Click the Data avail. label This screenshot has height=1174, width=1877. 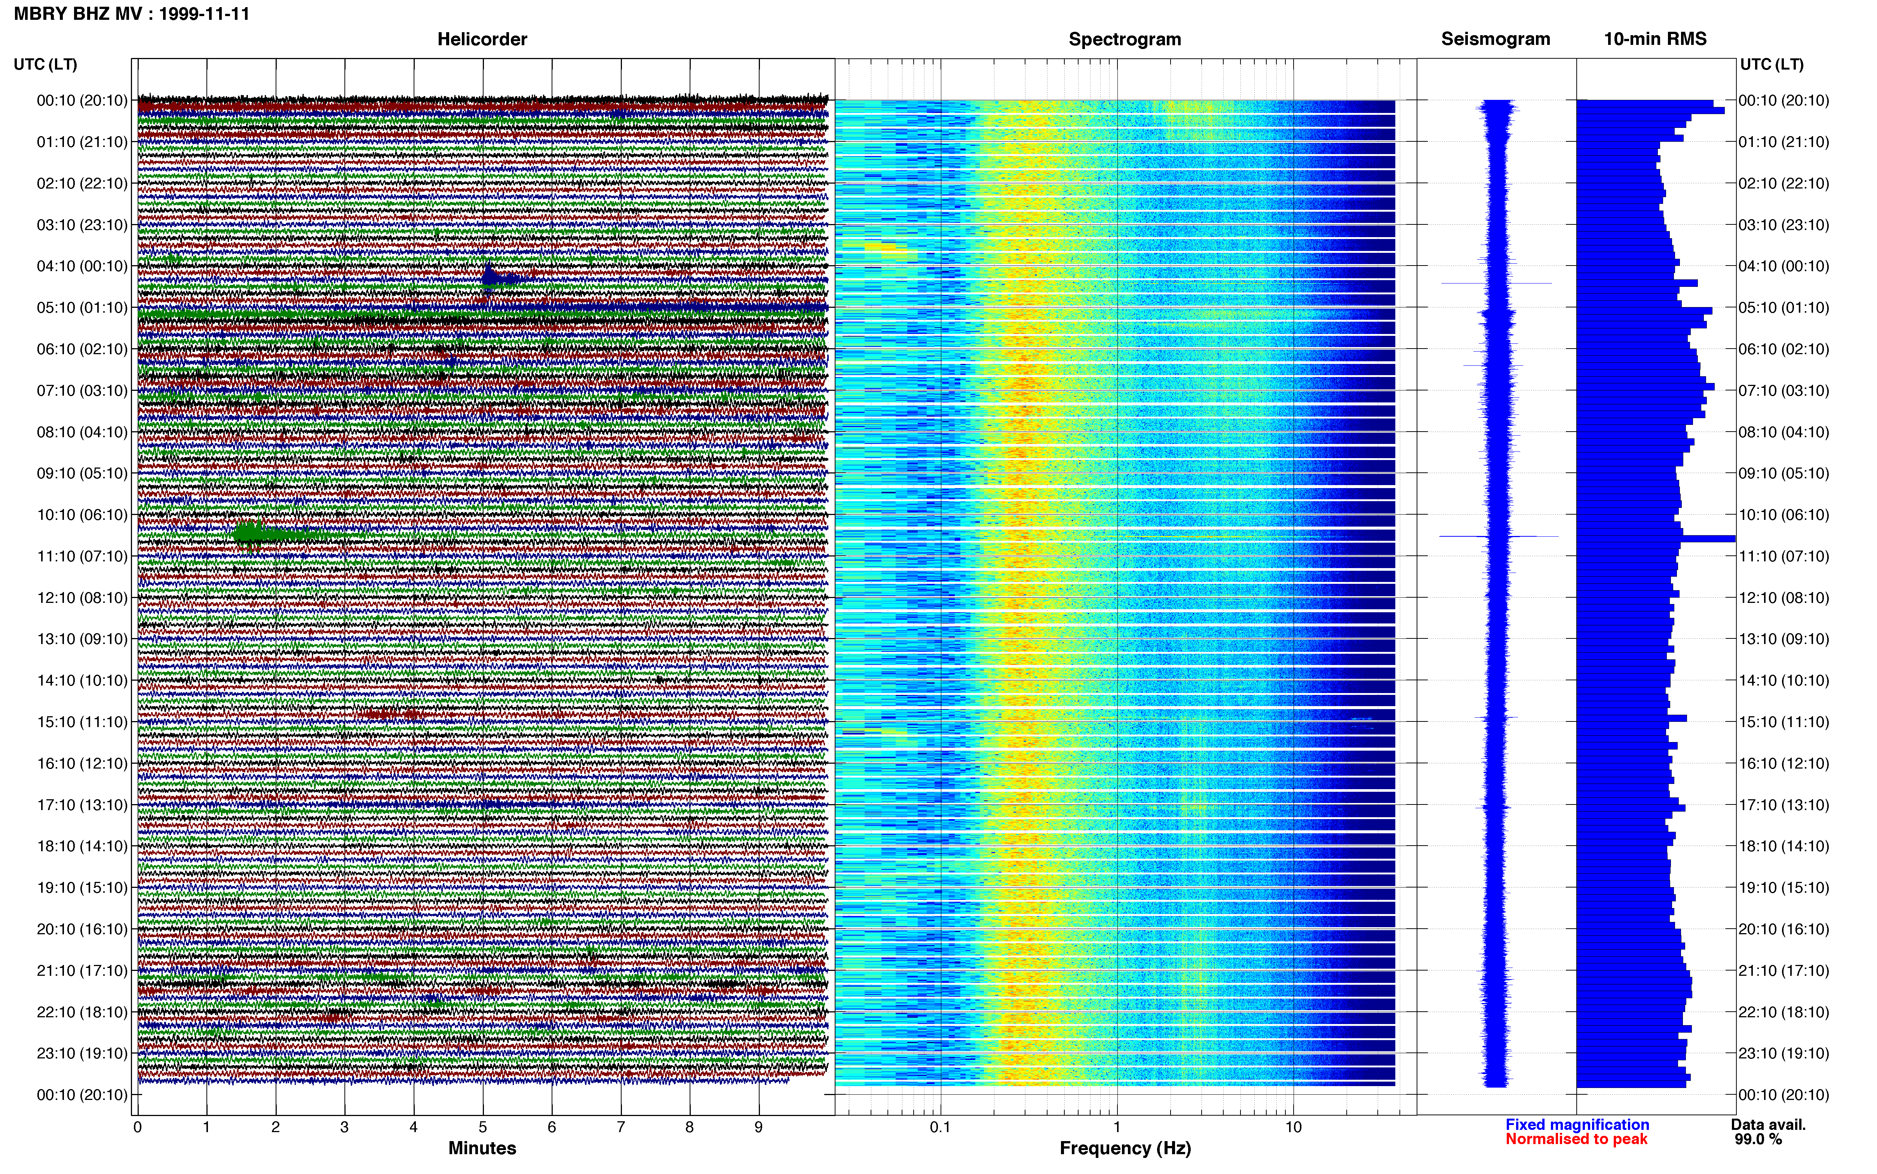tap(1768, 1124)
